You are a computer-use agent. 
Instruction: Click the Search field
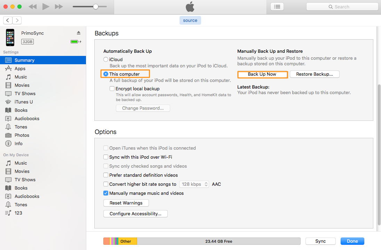[x=342, y=7]
